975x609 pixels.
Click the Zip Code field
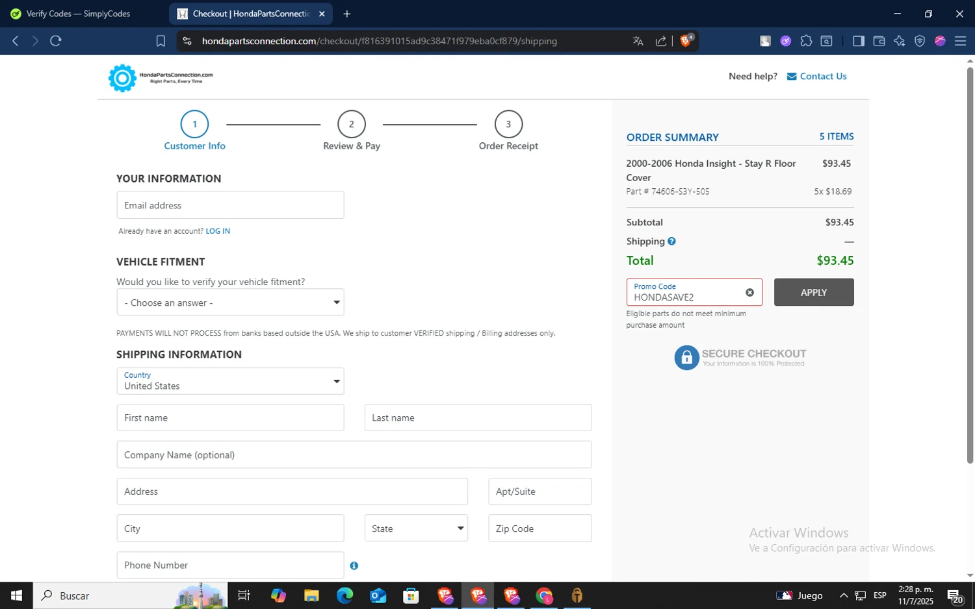539,528
